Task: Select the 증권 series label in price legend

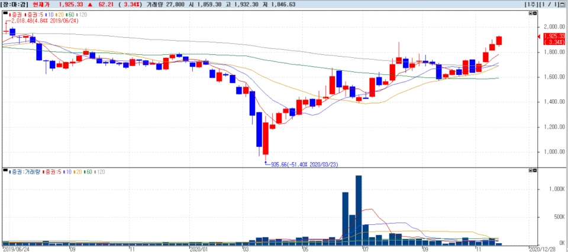Action: point(16,13)
